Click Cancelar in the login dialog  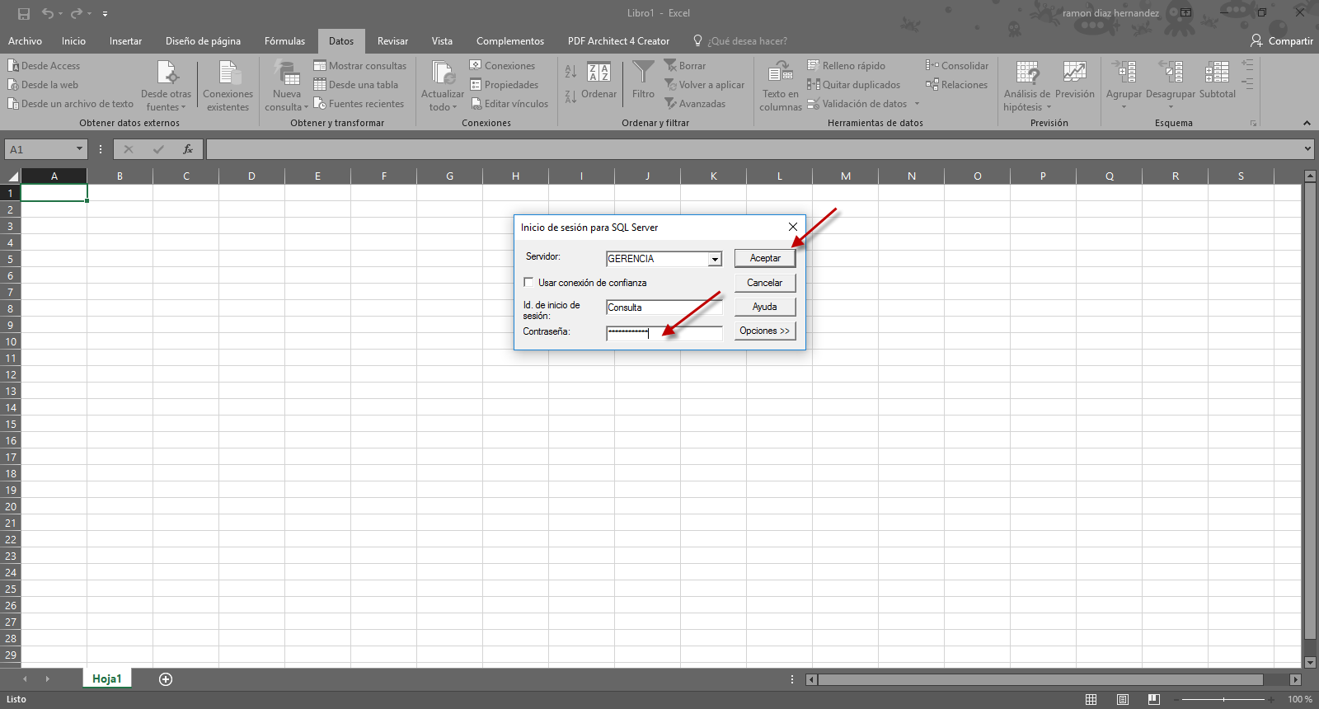coord(765,283)
